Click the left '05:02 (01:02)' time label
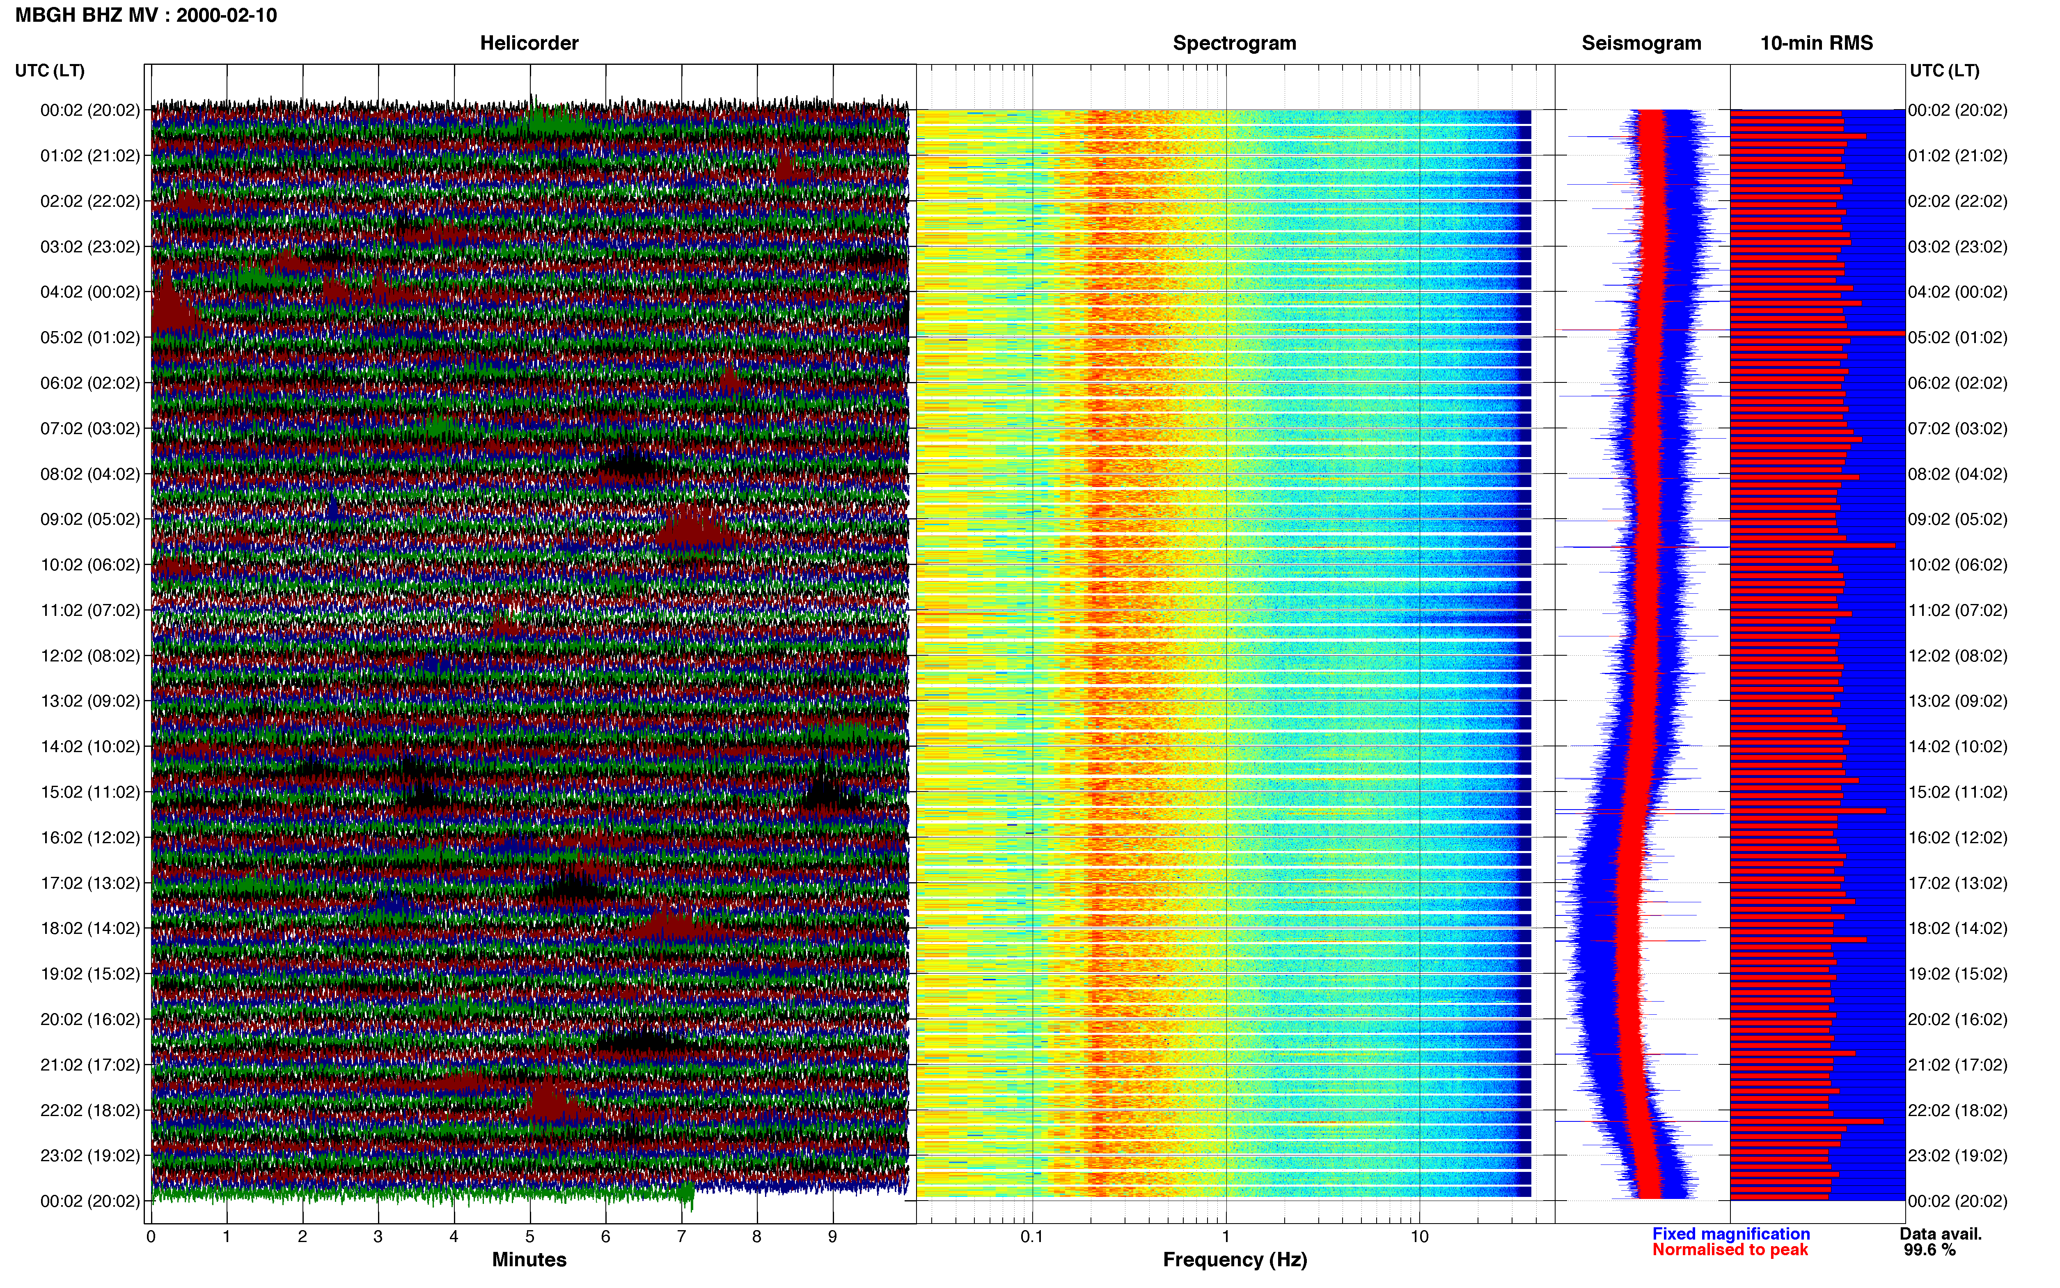The width and height of the screenshot is (2060, 1288). 90,337
